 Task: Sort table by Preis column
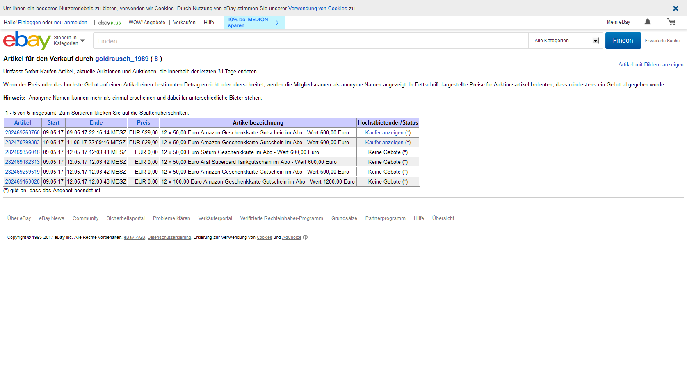click(144, 122)
